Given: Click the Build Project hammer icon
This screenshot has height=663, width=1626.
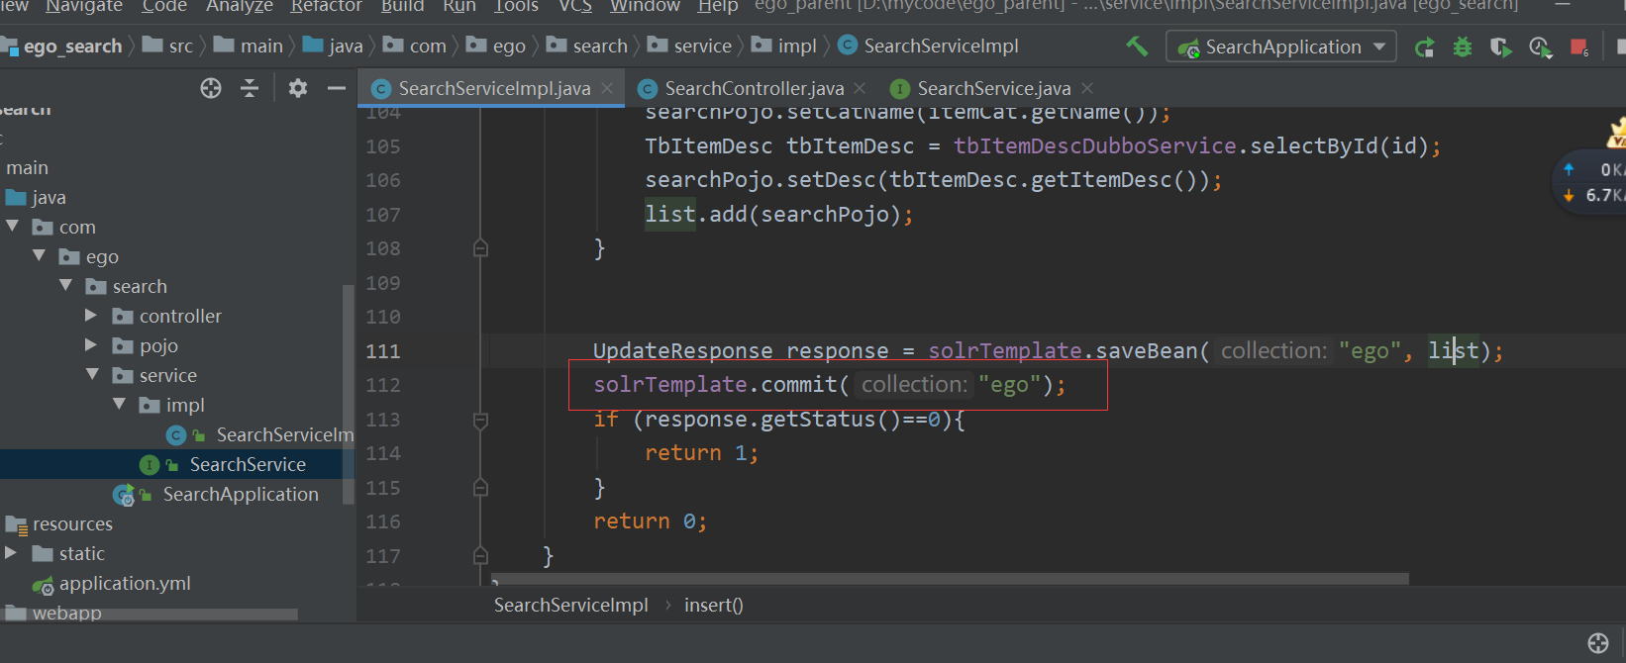Looking at the screenshot, I should 1137,47.
